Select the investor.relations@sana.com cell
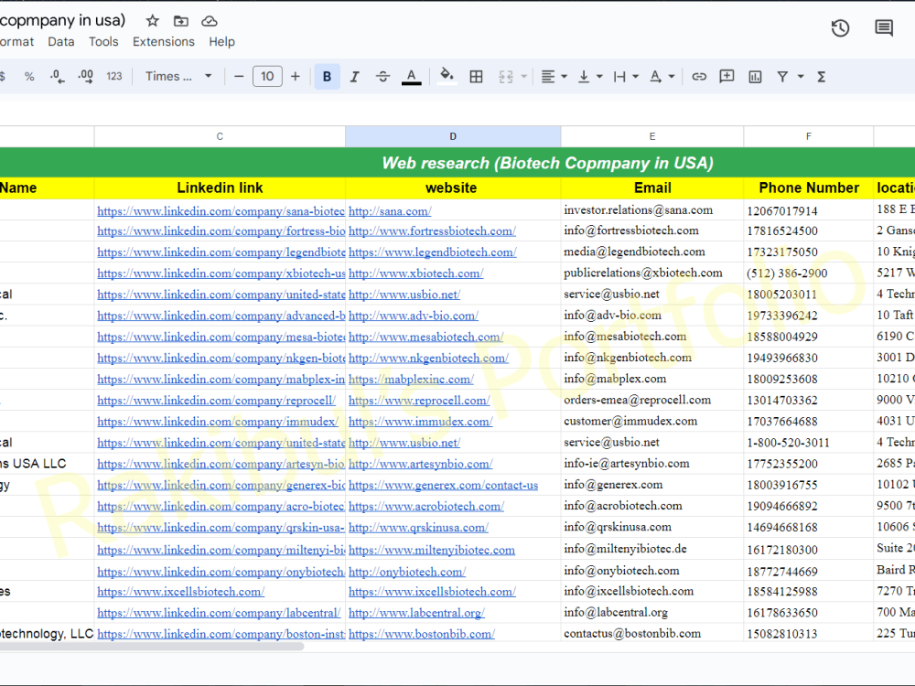The width and height of the screenshot is (915, 686). pos(652,210)
